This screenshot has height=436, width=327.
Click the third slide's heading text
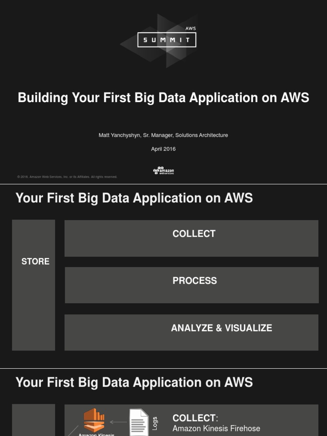[x=134, y=382]
